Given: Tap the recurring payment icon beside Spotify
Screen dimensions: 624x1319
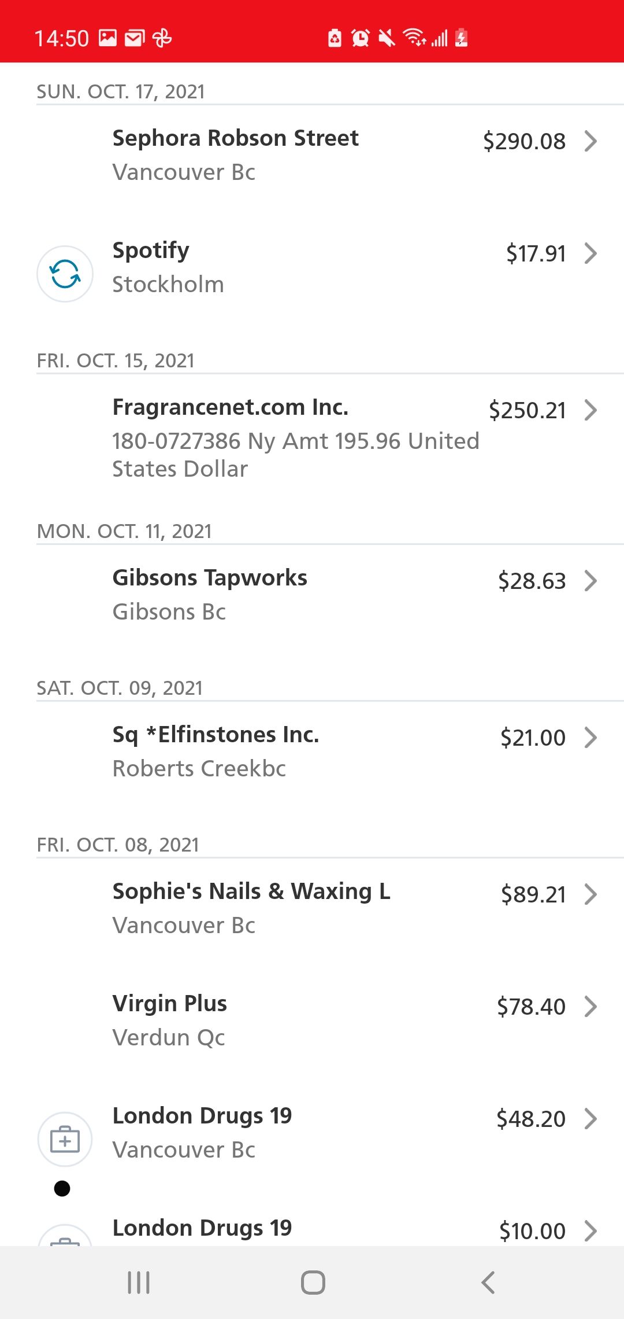Looking at the screenshot, I should point(65,273).
